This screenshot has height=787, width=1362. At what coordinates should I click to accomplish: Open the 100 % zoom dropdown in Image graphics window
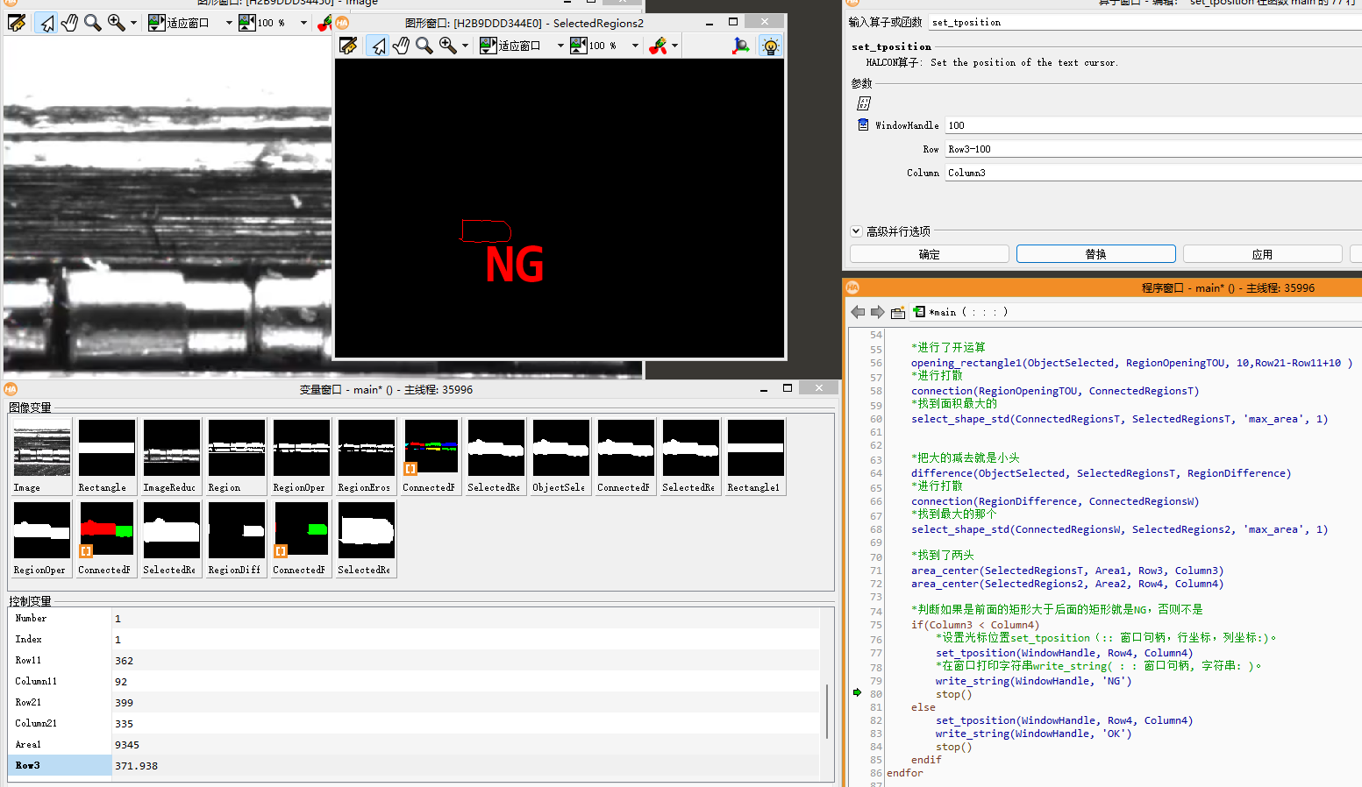(303, 23)
